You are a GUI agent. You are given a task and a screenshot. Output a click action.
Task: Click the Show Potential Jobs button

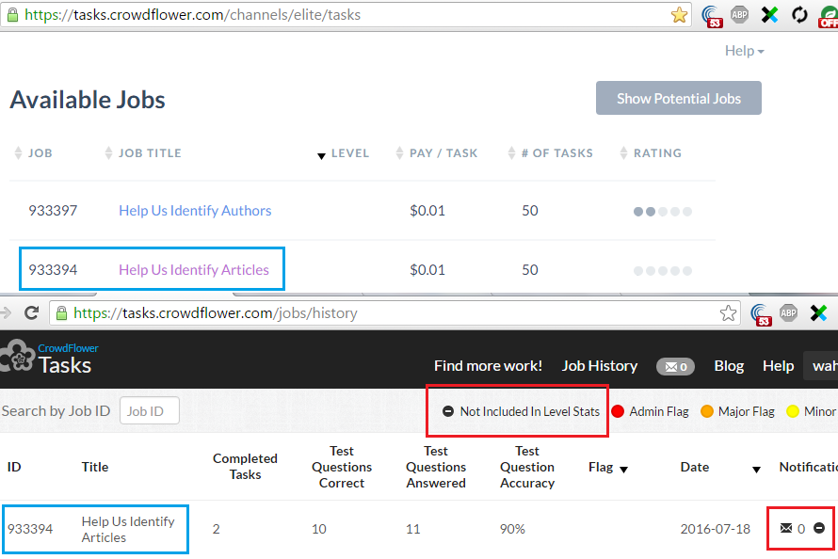pos(679,98)
